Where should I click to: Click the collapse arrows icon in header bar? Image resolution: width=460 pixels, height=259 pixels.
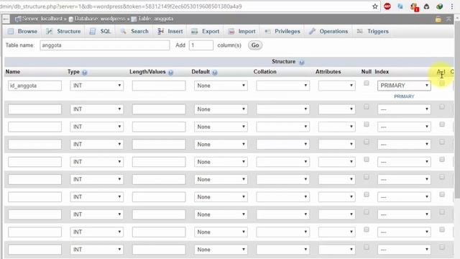(x=448, y=19)
